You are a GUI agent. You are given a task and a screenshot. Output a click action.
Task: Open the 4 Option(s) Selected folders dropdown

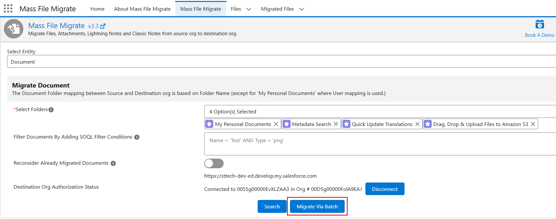pos(380,111)
